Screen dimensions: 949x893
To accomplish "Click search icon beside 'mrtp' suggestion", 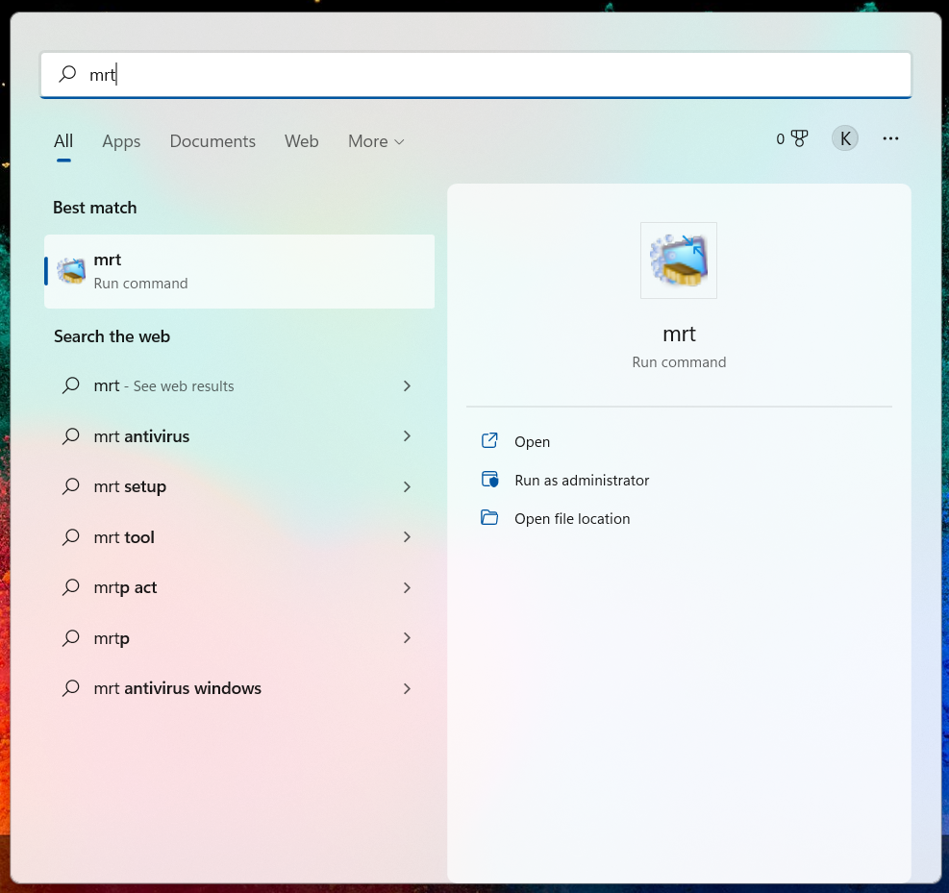I will 71,637.
